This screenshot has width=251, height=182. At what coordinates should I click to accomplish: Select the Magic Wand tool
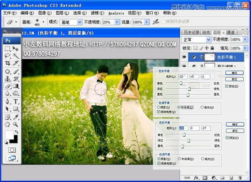click(x=16, y=56)
